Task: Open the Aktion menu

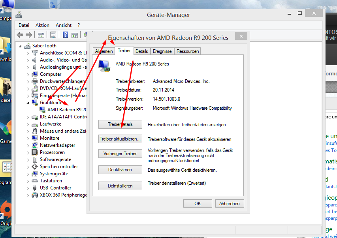Action: 42,25
